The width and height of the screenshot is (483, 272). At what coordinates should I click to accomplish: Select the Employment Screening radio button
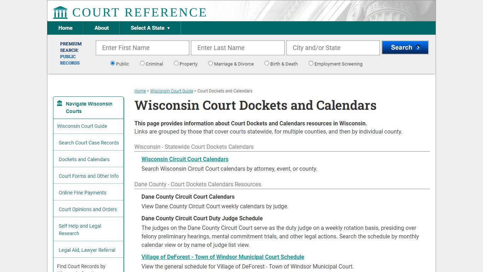(x=311, y=63)
